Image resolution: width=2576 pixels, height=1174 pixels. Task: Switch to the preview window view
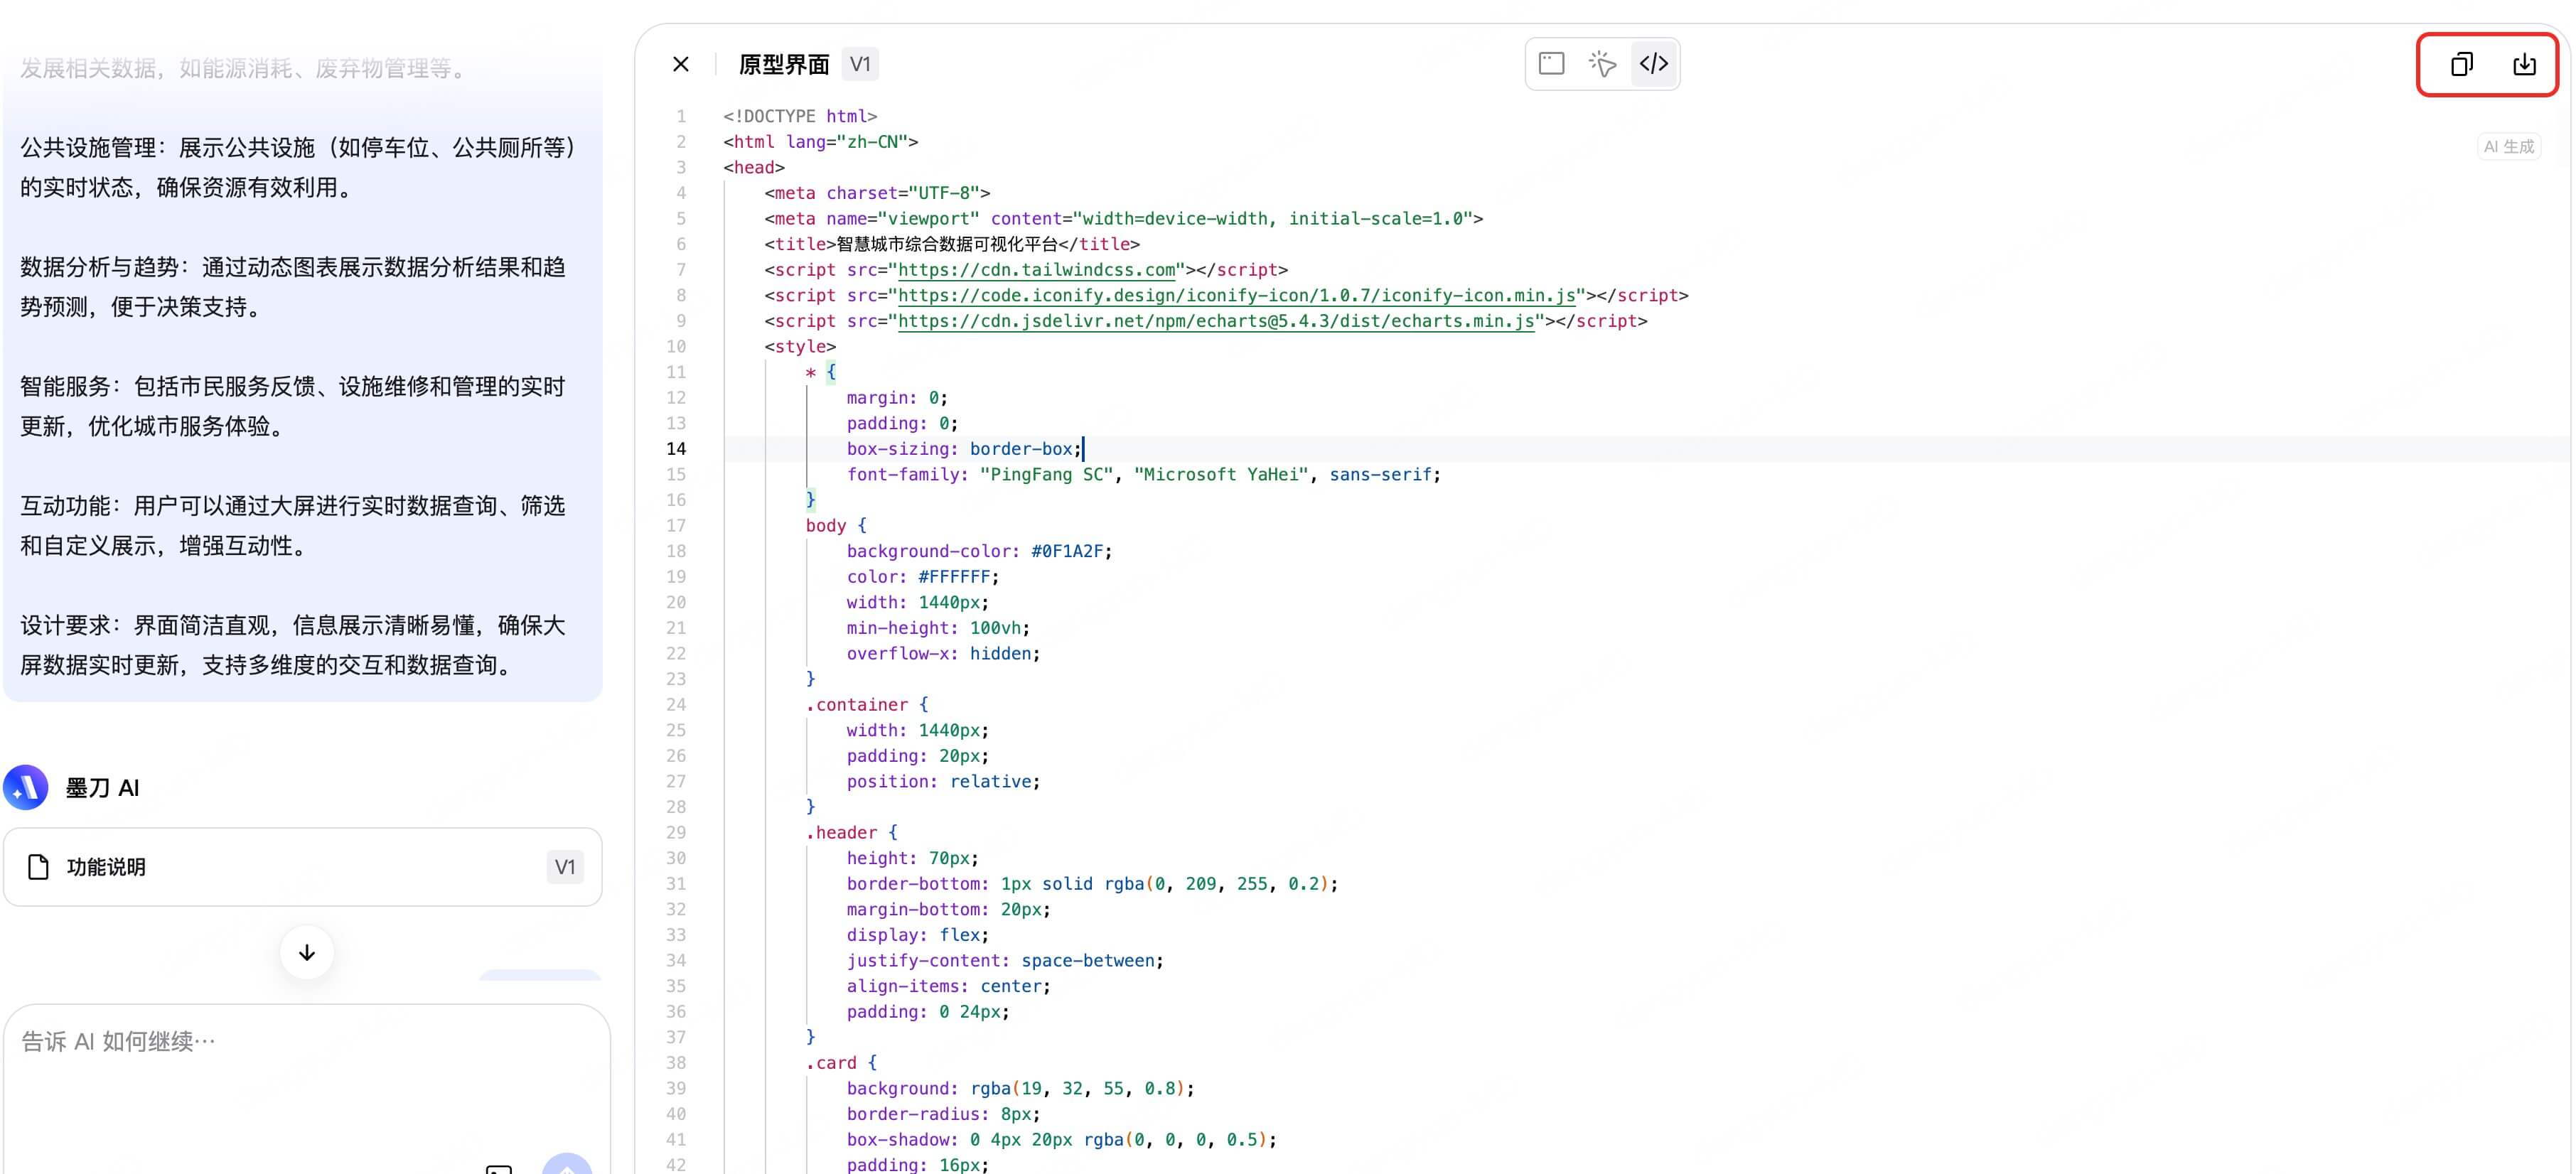pos(1551,64)
